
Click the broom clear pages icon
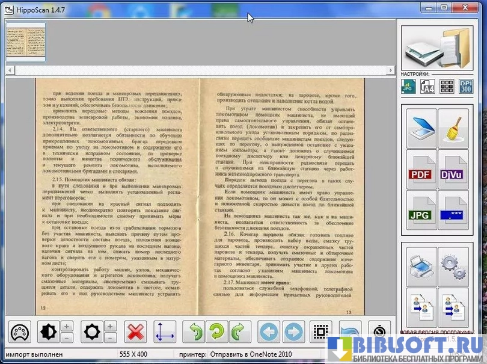tap(453, 128)
